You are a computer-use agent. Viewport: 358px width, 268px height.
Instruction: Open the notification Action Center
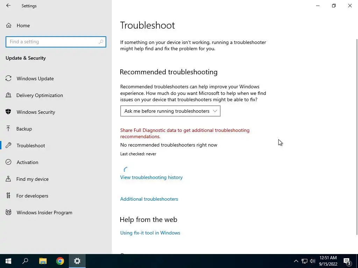tap(347, 261)
